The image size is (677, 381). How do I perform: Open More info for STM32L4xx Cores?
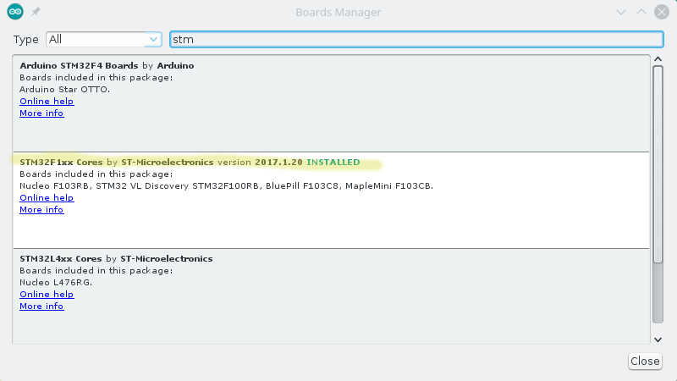(41, 306)
